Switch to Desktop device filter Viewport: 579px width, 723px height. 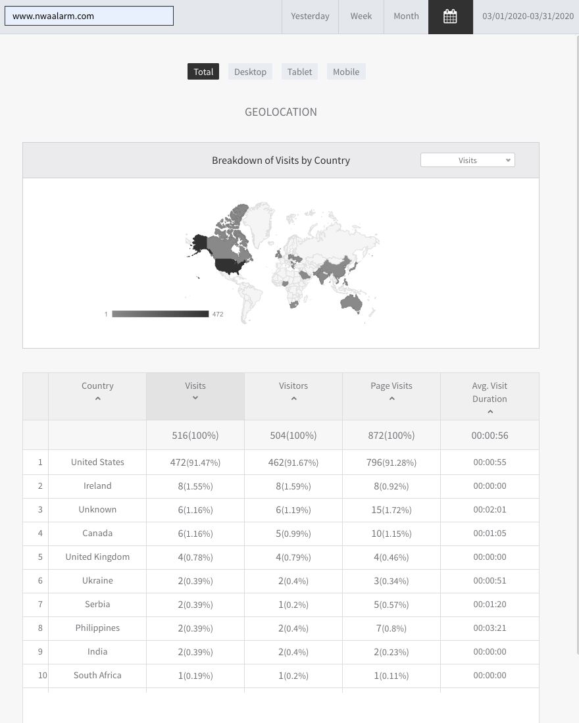point(250,72)
